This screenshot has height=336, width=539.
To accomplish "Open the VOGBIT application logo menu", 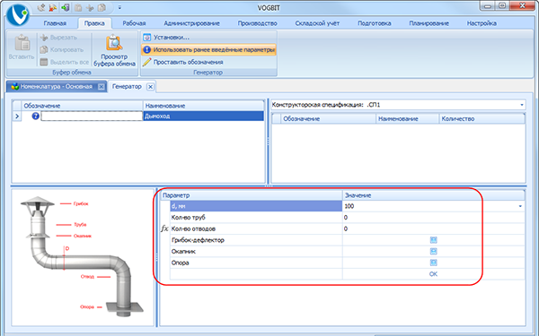I will pyautogui.click(x=18, y=14).
